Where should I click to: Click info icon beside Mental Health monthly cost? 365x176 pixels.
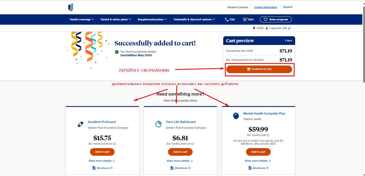pos(268,135)
